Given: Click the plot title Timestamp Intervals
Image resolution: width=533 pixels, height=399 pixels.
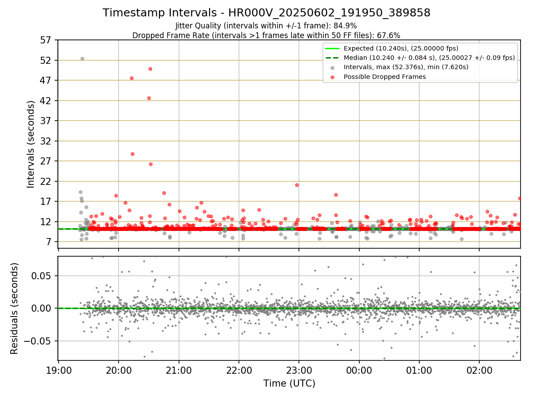Looking at the screenshot, I should [x=266, y=13].
